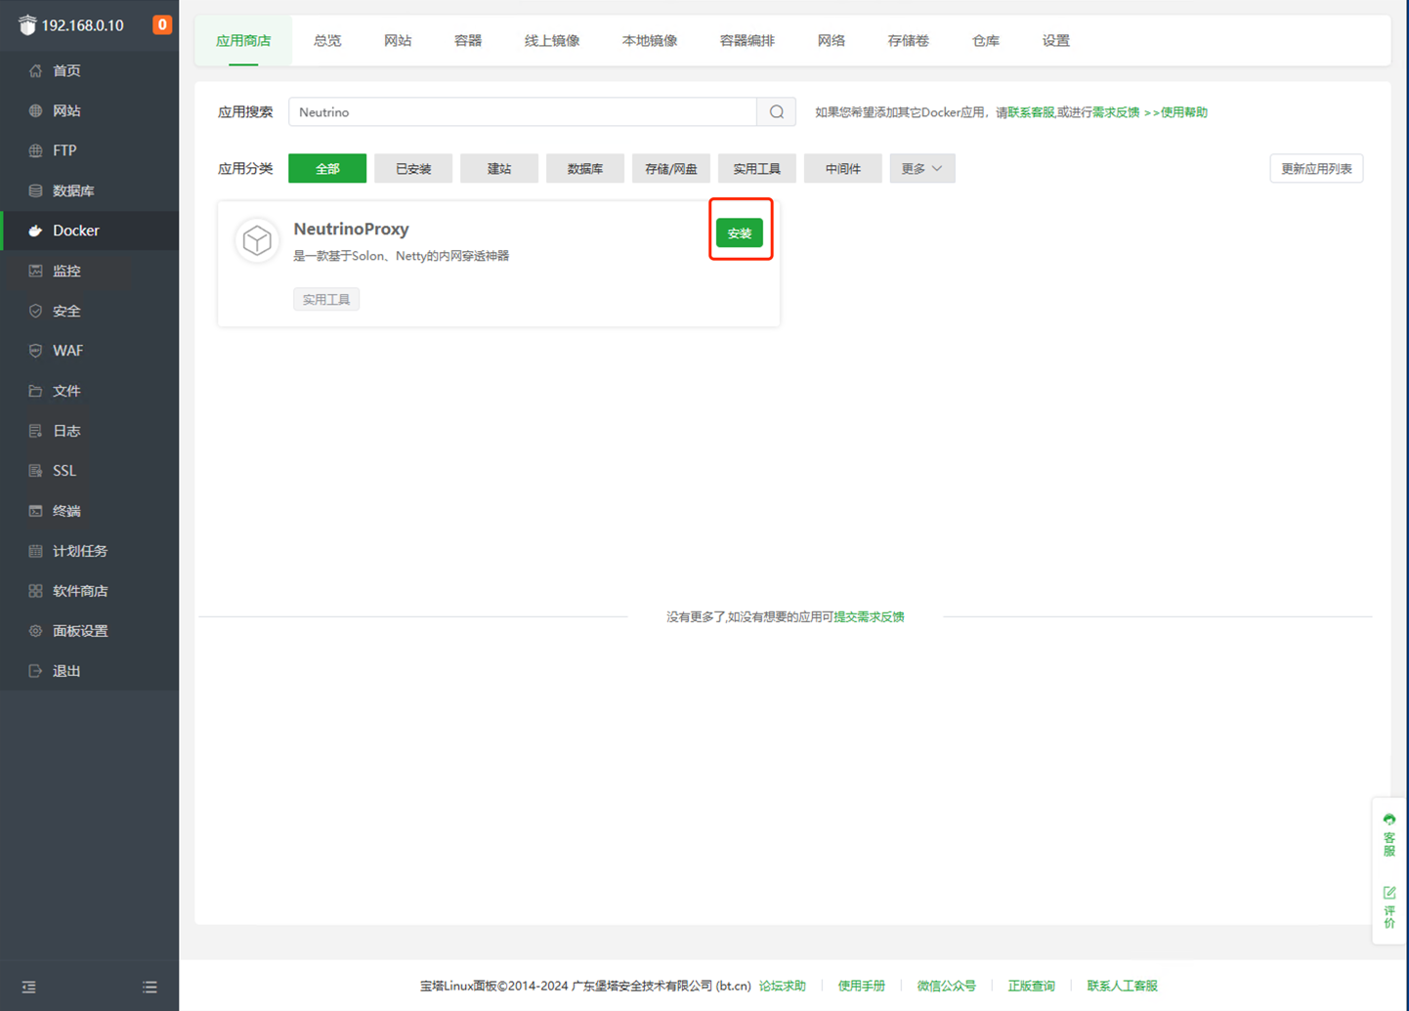Install NeutrinoProxy with the 安装 button
This screenshot has width=1409, height=1011.
[x=739, y=233]
